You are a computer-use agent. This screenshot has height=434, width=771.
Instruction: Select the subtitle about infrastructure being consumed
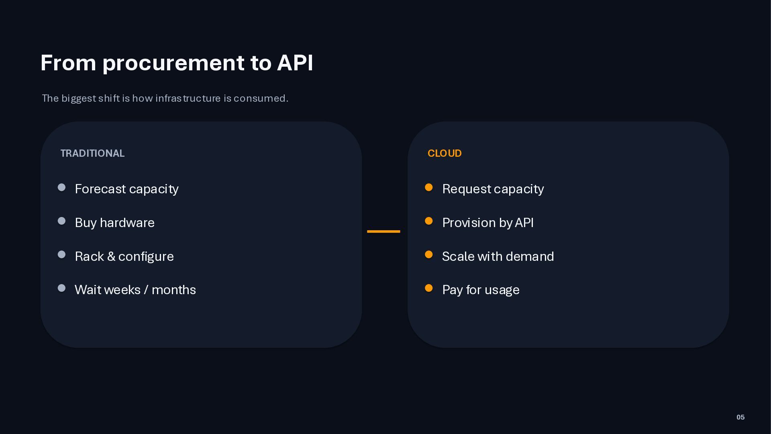coord(165,98)
